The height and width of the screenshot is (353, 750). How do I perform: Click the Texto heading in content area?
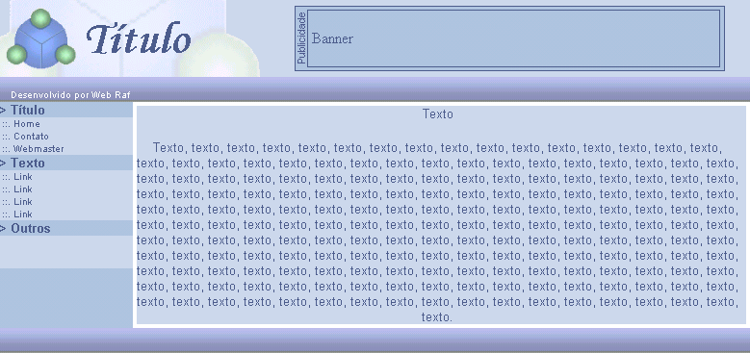438,114
